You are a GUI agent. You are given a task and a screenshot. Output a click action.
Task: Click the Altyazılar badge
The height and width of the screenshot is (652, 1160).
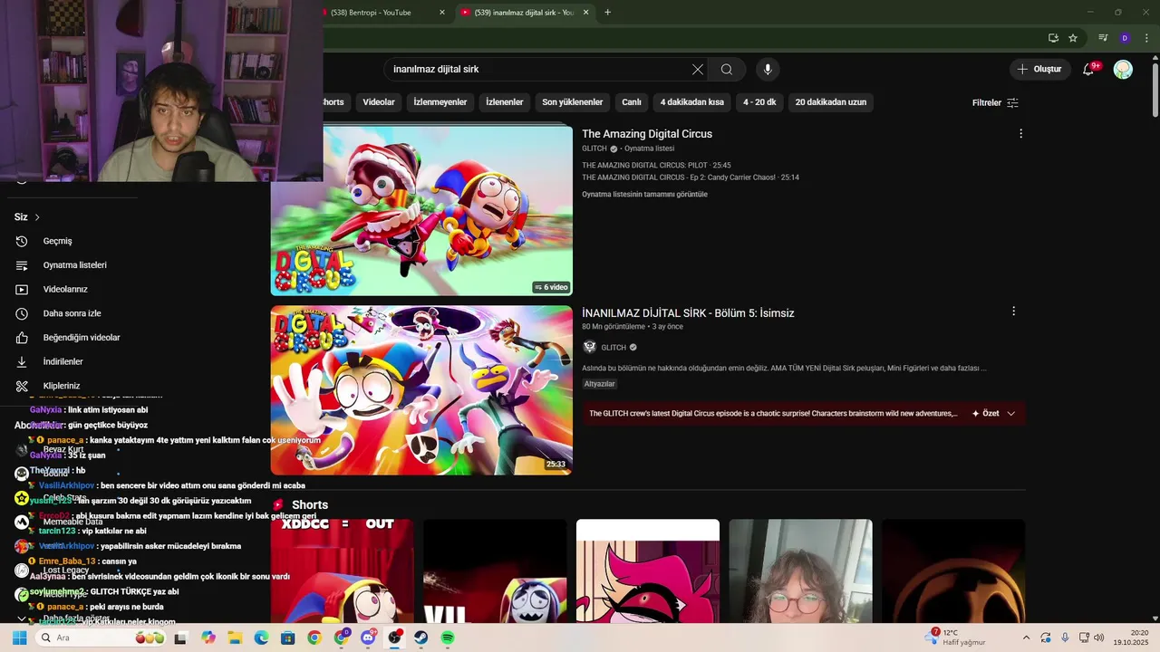pos(599,384)
